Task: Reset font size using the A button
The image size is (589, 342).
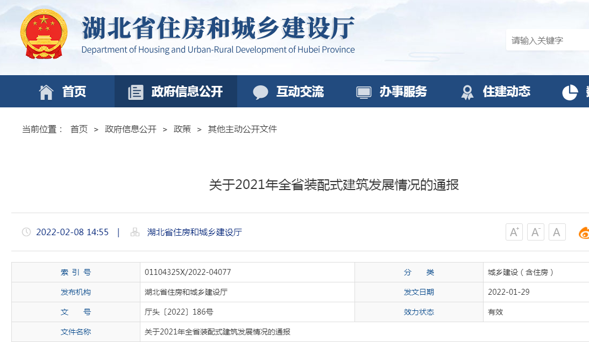Action: click(557, 231)
